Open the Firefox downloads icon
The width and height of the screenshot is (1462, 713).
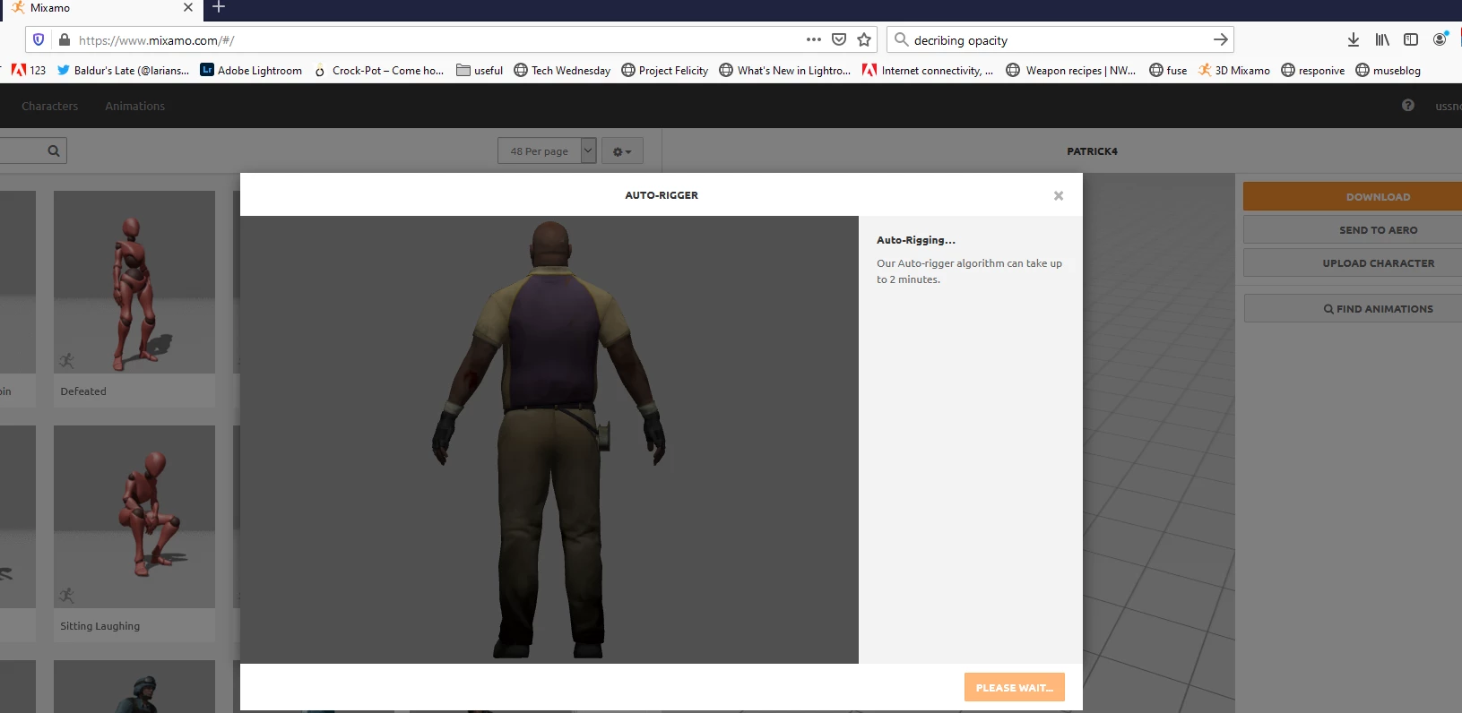click(x=1354, y=39)
